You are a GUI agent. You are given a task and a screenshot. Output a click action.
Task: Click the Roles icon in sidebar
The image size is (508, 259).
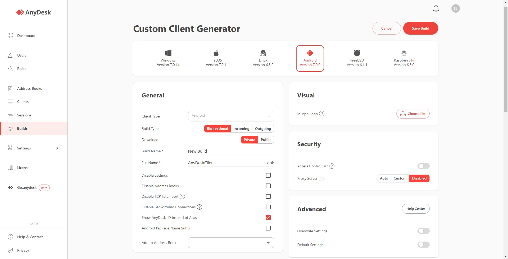click(10, 69)
